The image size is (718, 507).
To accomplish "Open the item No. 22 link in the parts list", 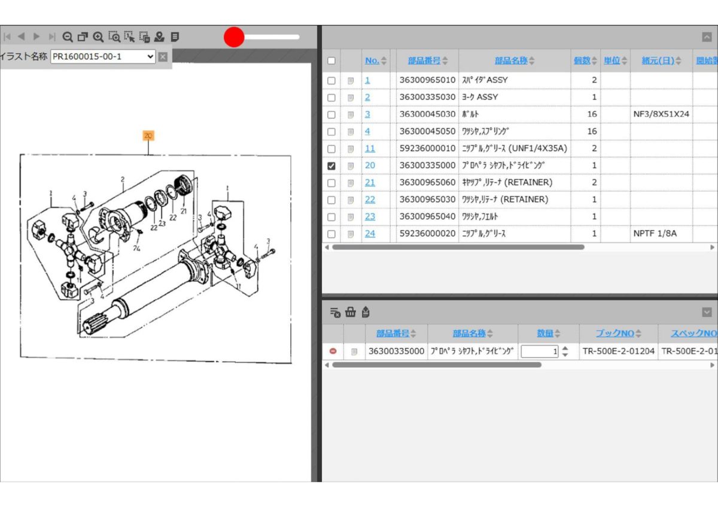I will tap(370, 200).
